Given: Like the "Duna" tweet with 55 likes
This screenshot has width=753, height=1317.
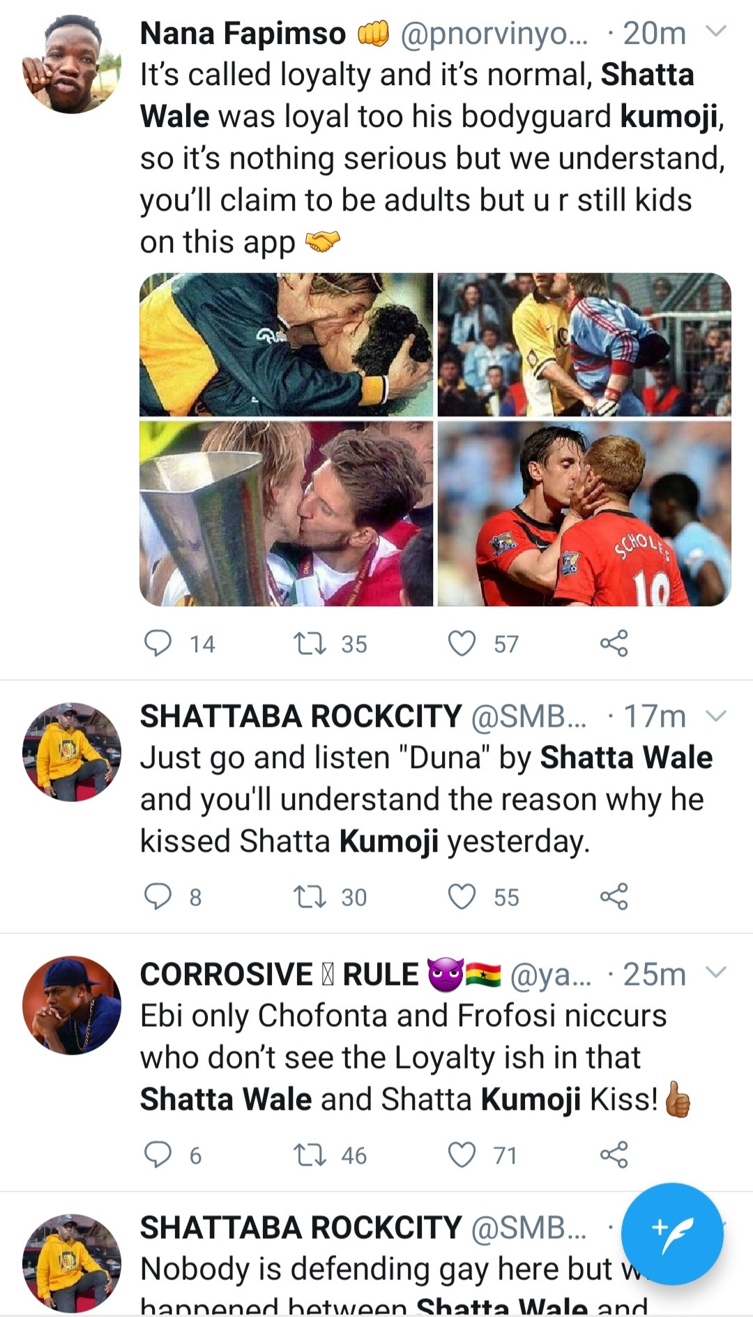Looking at the screenshot, I should pos(462,896).
